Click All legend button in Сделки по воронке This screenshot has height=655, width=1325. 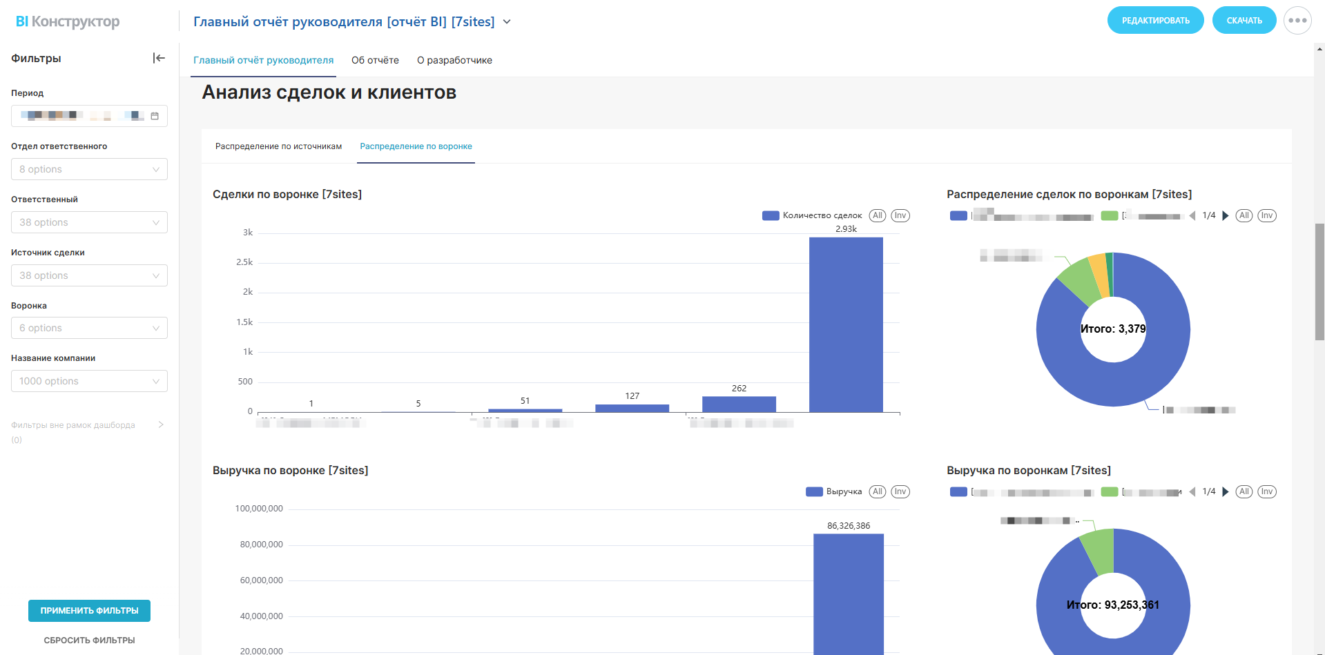click(x=877, y=216)
